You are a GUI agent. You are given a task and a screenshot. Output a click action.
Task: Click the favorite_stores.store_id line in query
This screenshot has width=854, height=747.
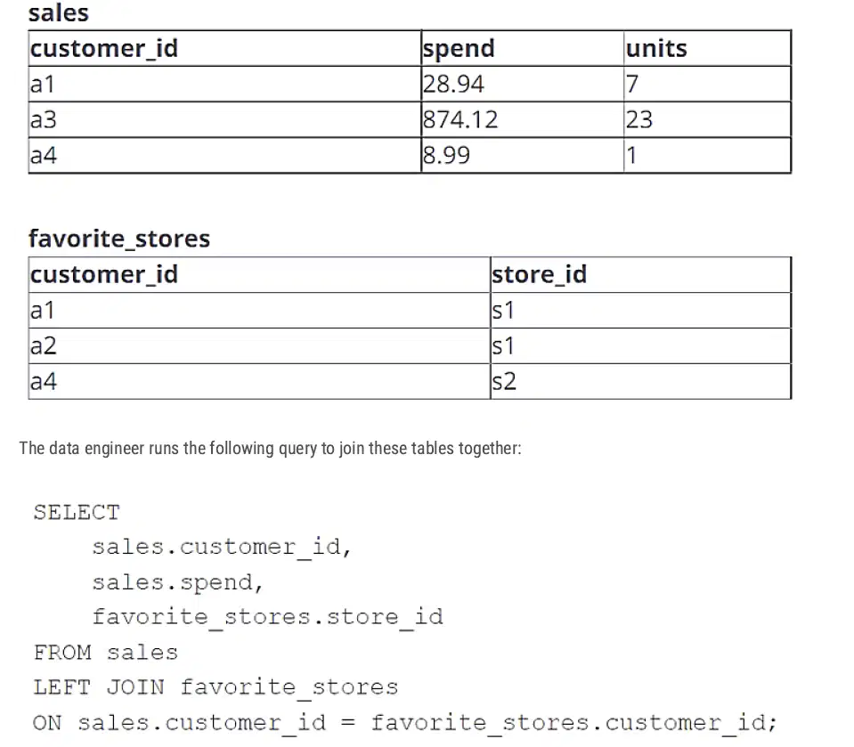[x=267, y=617]
